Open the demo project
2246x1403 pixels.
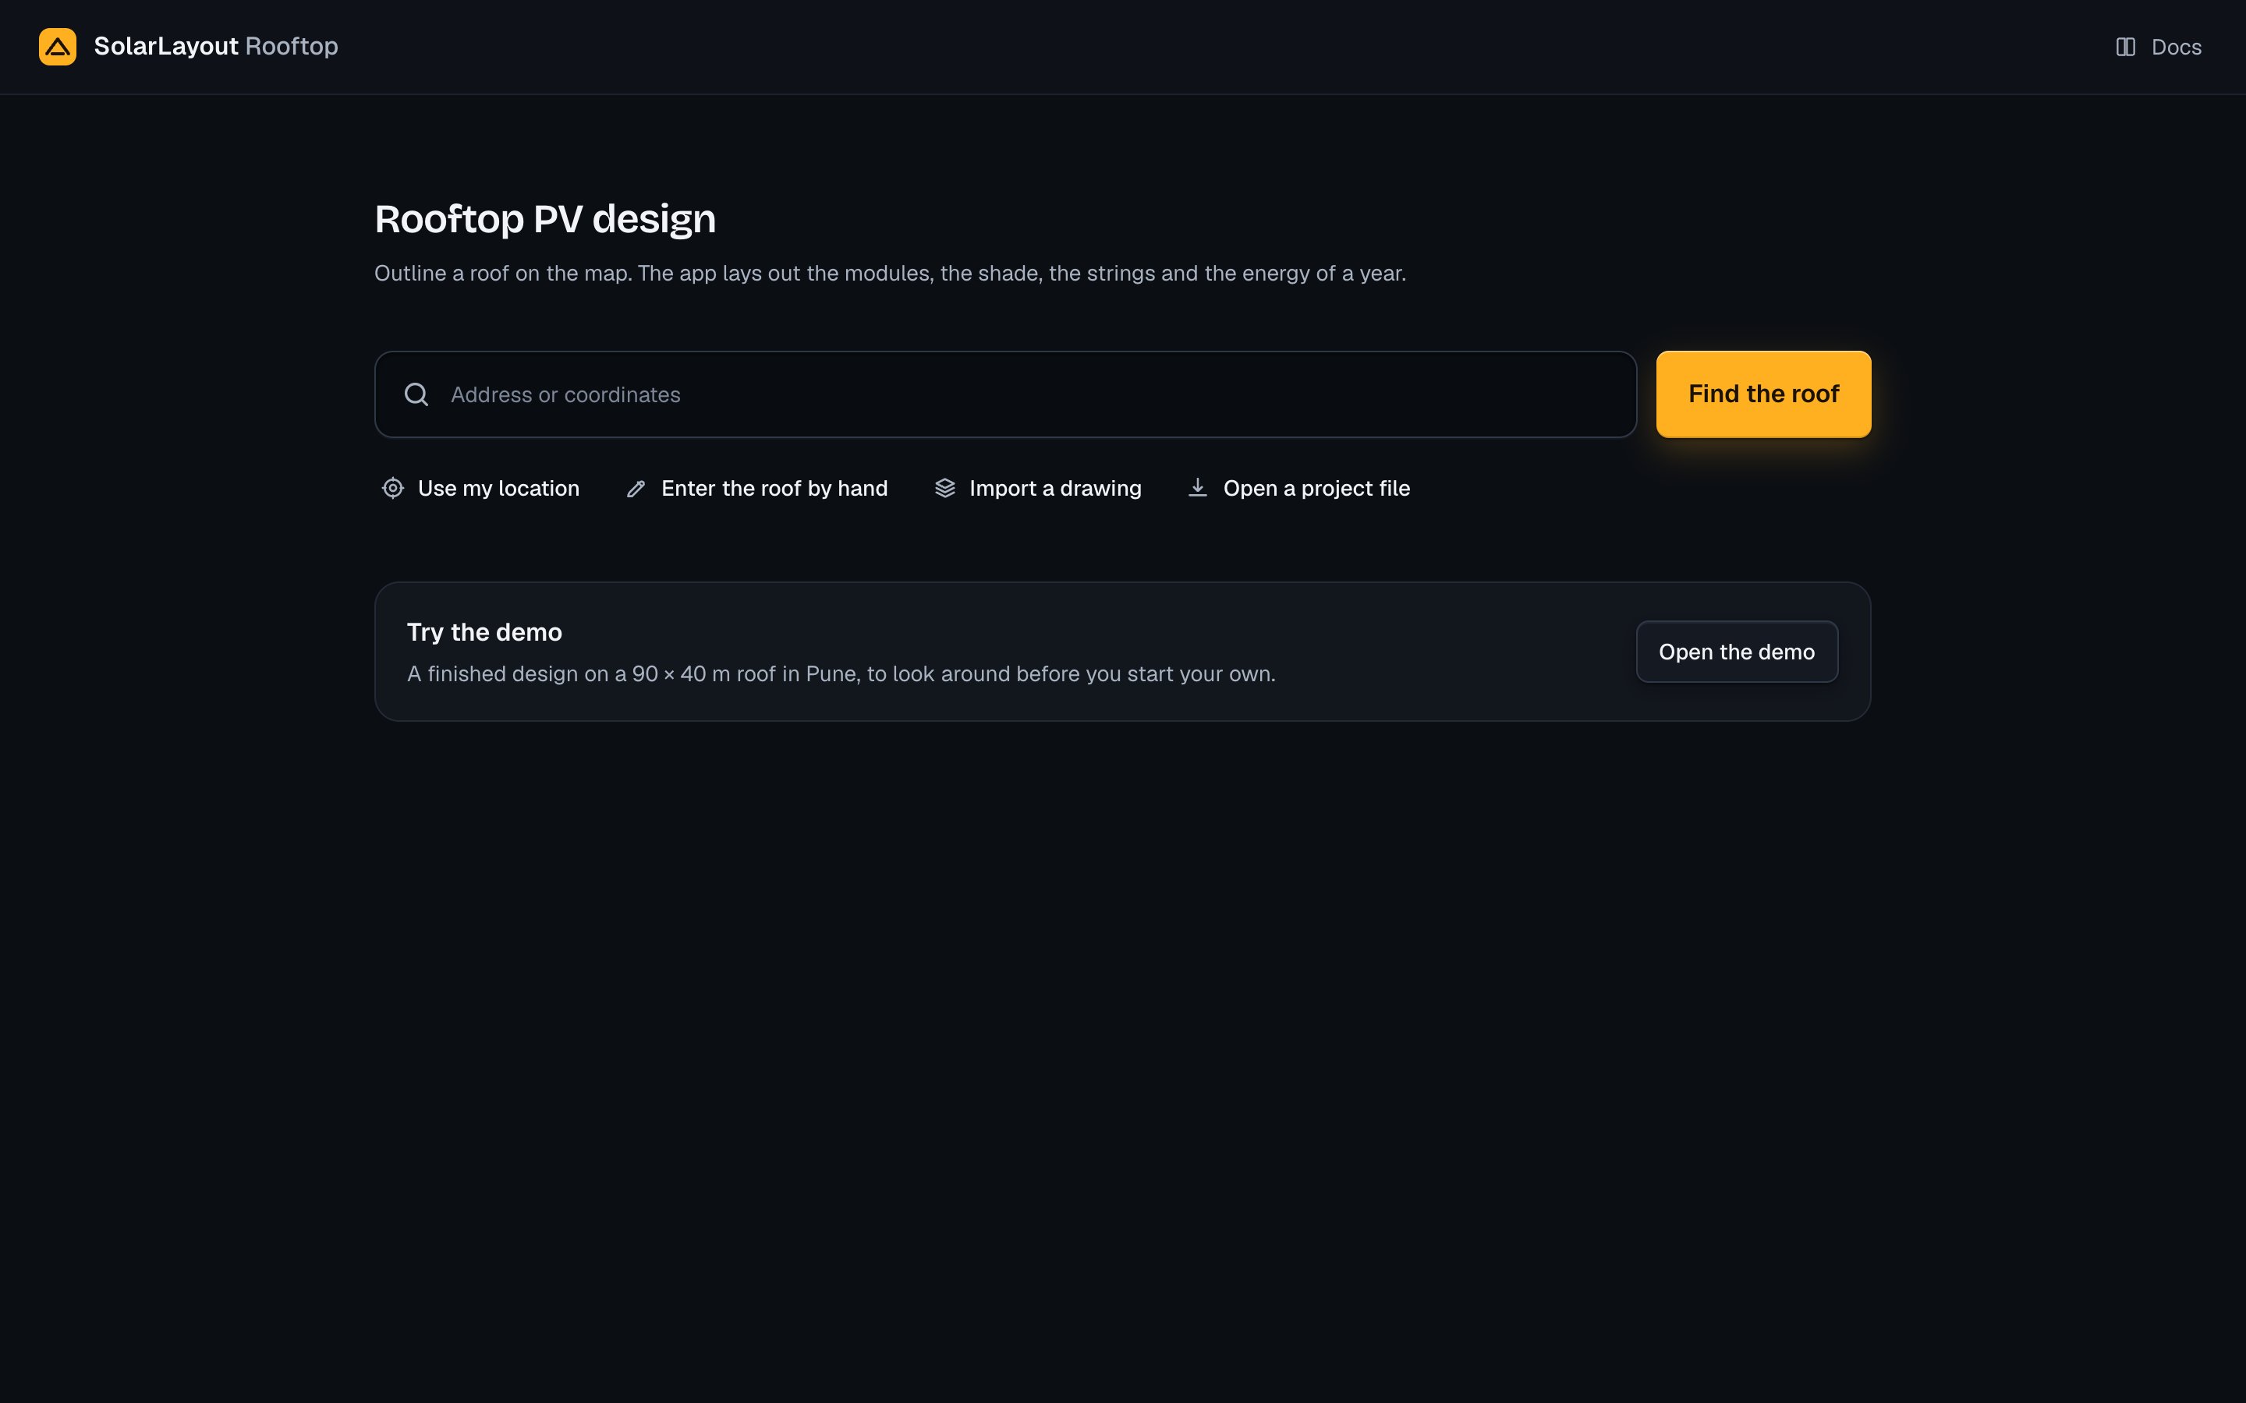click(1737, 652)
